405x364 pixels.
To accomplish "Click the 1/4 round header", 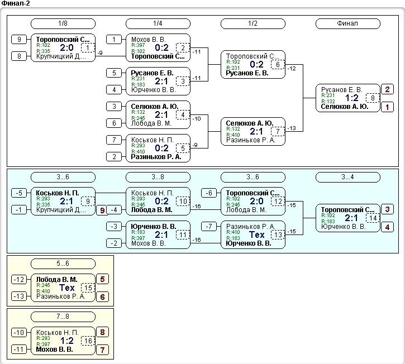I will click(x=158, y=23).
